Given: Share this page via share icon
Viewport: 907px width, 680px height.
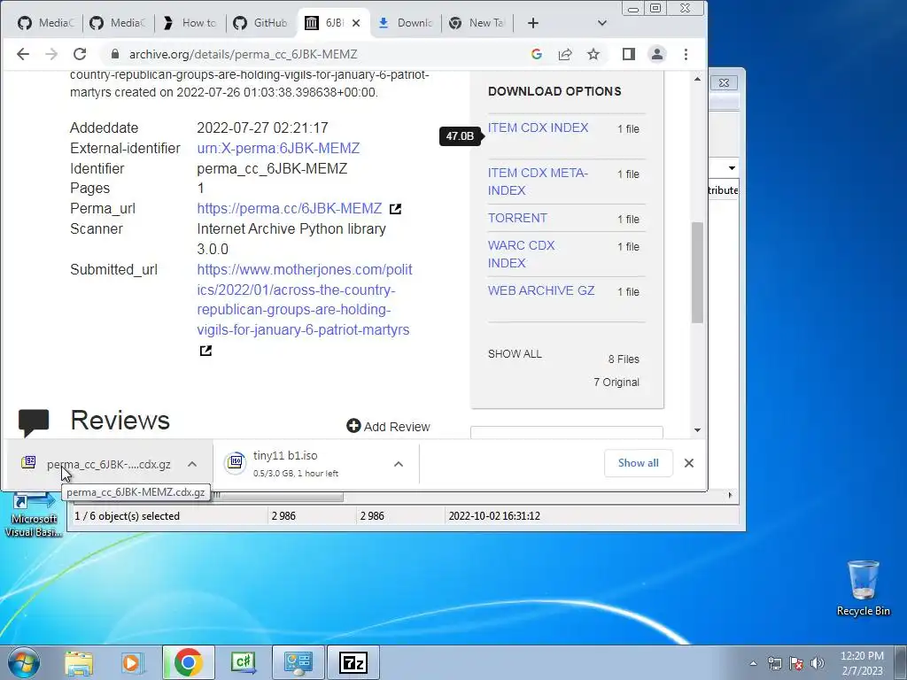Looking at the screenshot, I should (564, 54).
